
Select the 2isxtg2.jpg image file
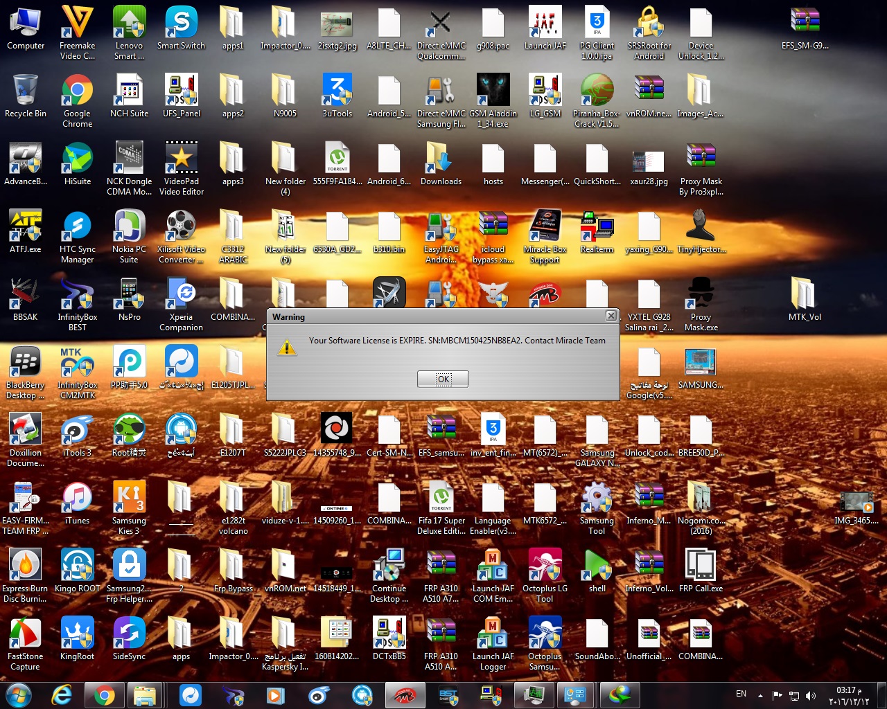[337, 28]
